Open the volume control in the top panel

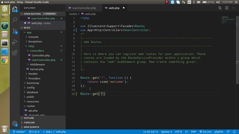[x=218, y=2]
